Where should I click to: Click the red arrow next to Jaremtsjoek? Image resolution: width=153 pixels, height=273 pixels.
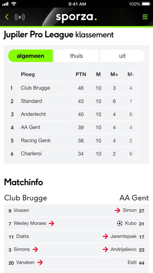[105, 237]
